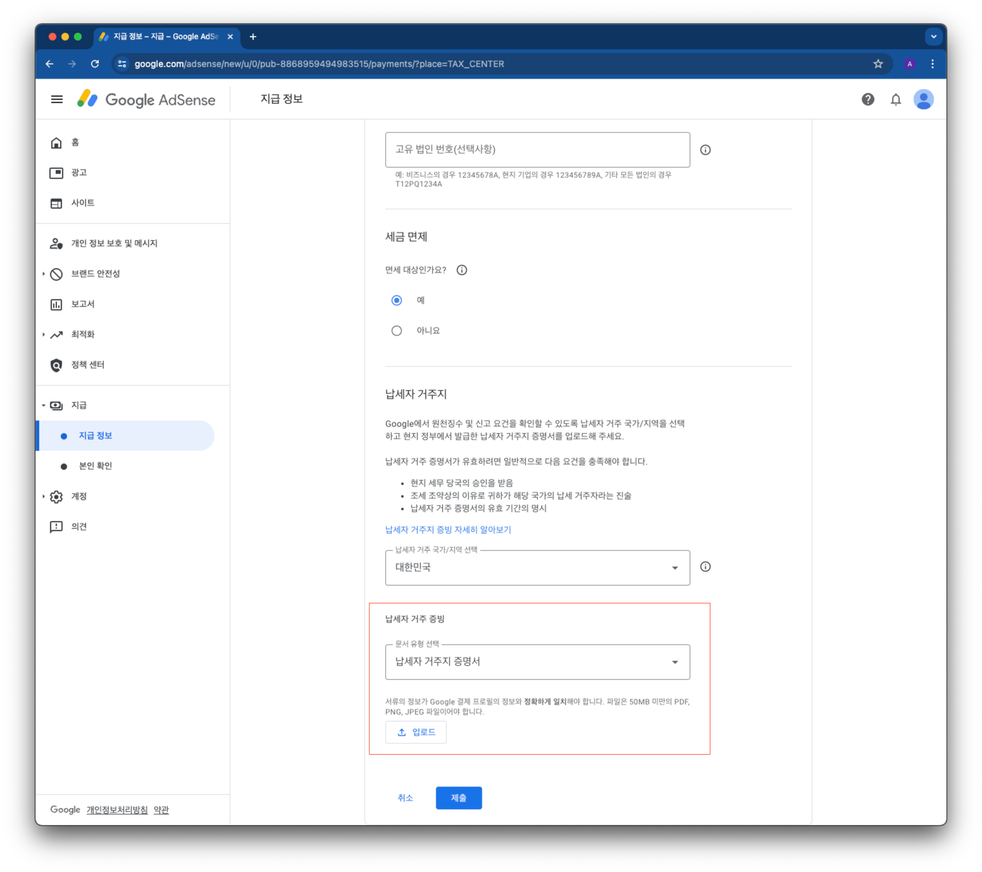
Task: Expand the 최적화 menu arrow
Action: [44, 335]
